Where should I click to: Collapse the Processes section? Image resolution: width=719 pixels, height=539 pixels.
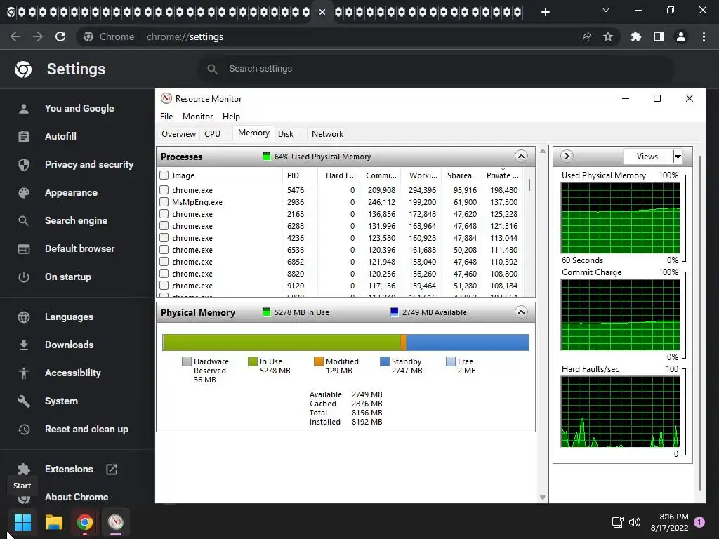coord(521,157)
